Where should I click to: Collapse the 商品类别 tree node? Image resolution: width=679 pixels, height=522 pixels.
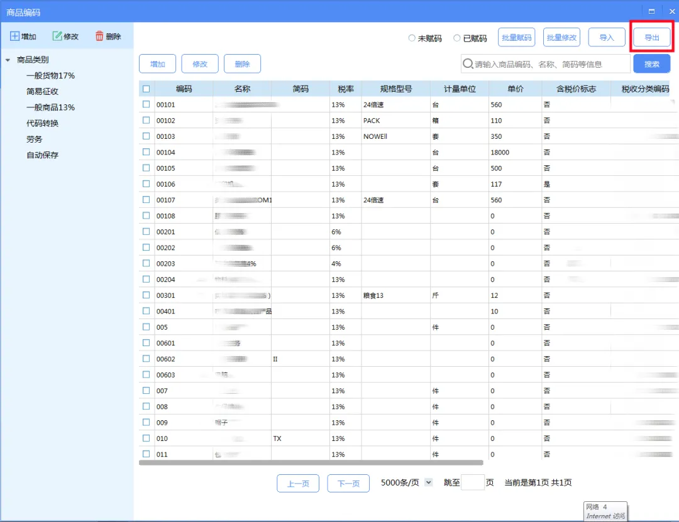pos(8,60)
